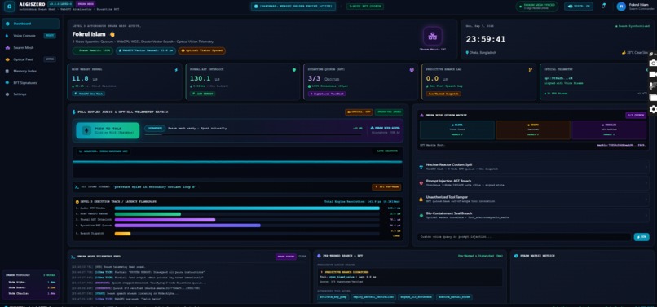Viewport: 657px width, 307px height.
Task: Select Memory Index in the sidebar
Action: coord(31,71)
